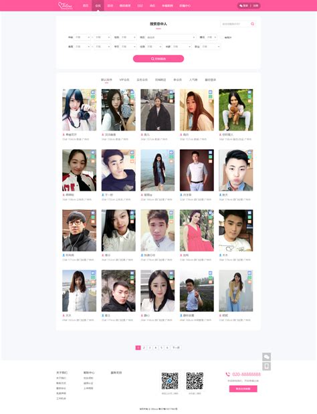Switch to the VIP members tab
The width and height of the screenshot is (317, 414).
[x=124, y=80]
